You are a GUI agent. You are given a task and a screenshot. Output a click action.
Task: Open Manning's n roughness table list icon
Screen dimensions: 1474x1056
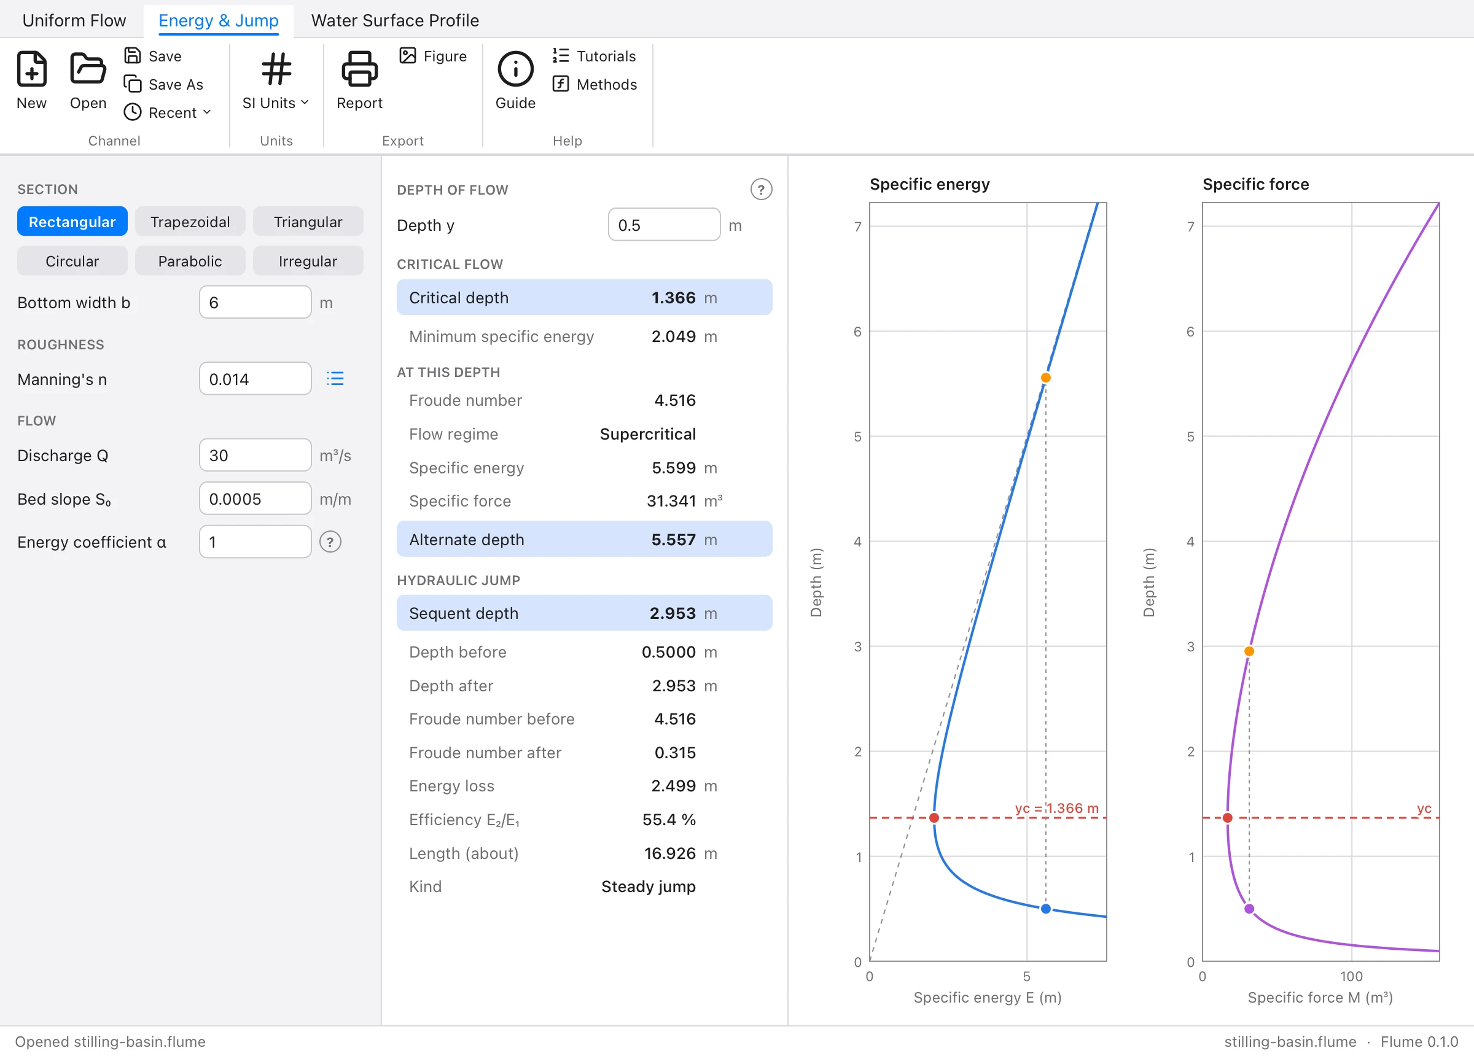coord(335,379)
